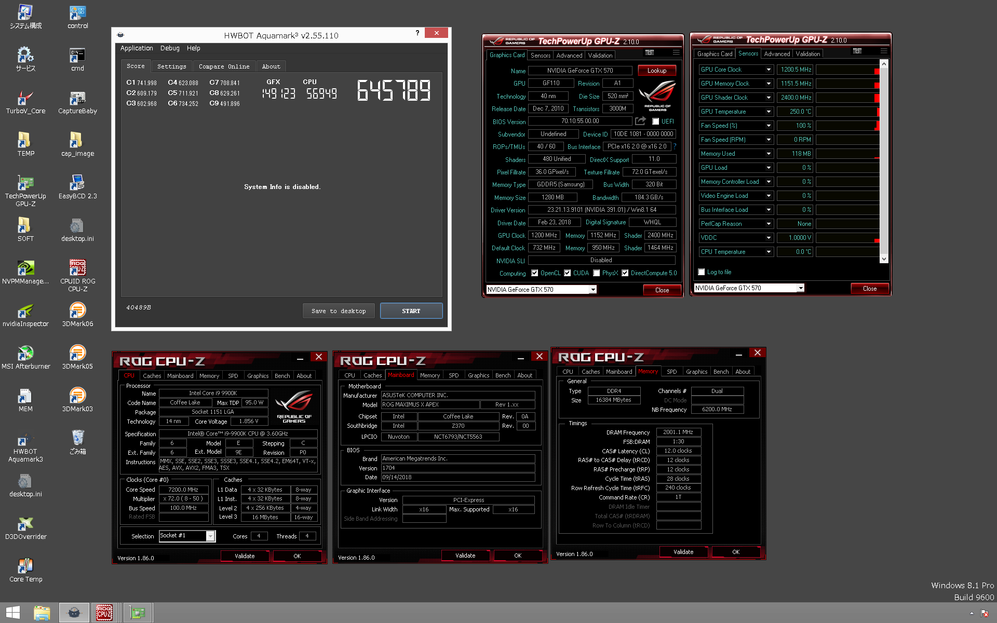Switch to Settings tab in Aquamark
The width and height of the screenshot is (997, 623).
tap(171, 66)
